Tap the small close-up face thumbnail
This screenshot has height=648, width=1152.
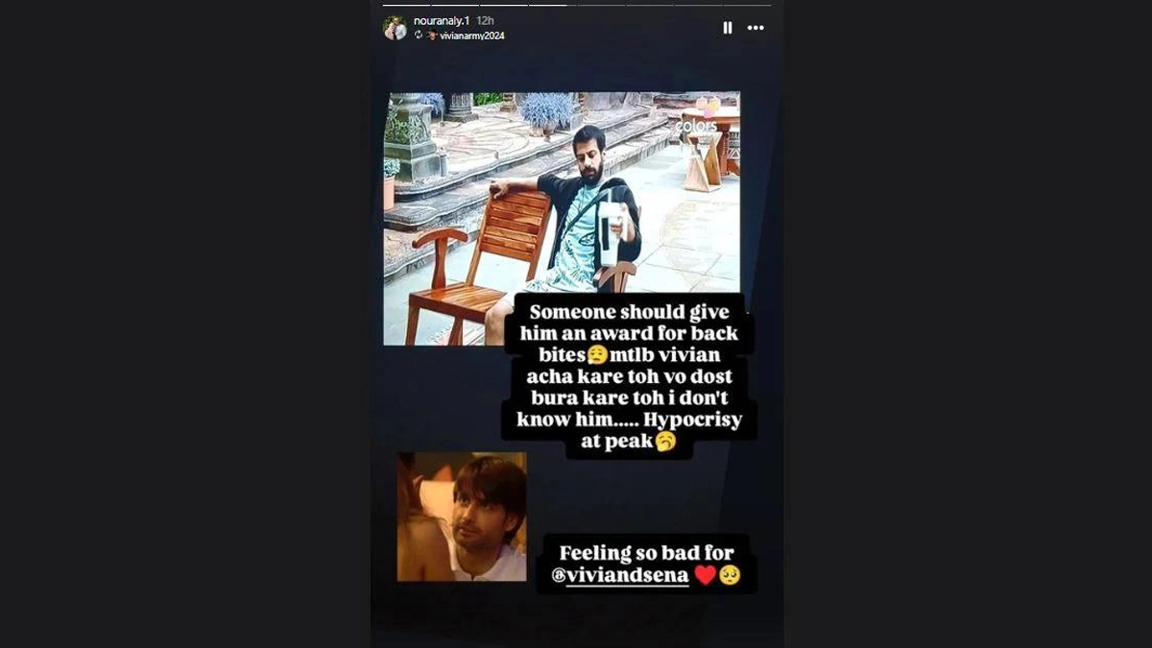[462, 516]
